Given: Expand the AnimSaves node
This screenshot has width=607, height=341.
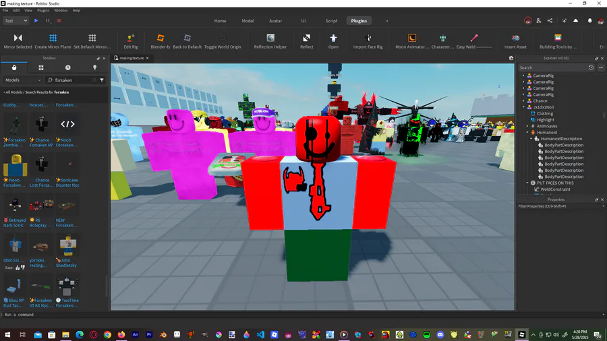Looking at the screenshot, I should point(527,126).
